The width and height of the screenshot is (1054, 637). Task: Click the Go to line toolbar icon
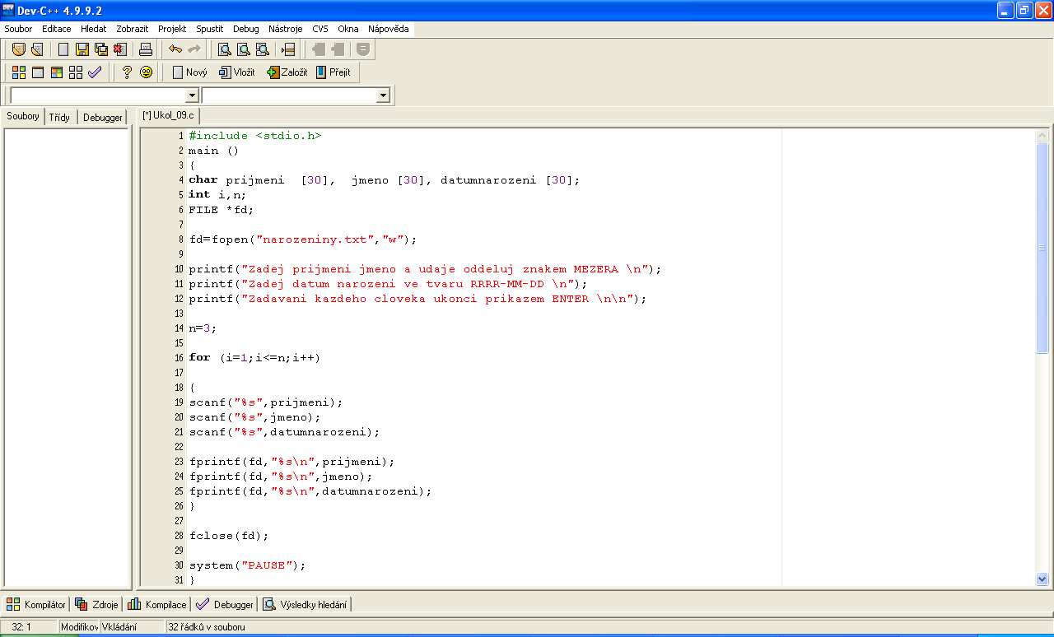tap(288, 49)
